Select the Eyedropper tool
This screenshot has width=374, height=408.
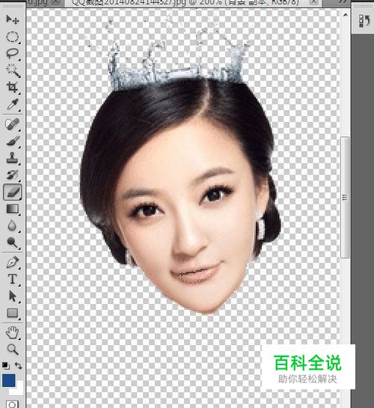coord(12,104)
